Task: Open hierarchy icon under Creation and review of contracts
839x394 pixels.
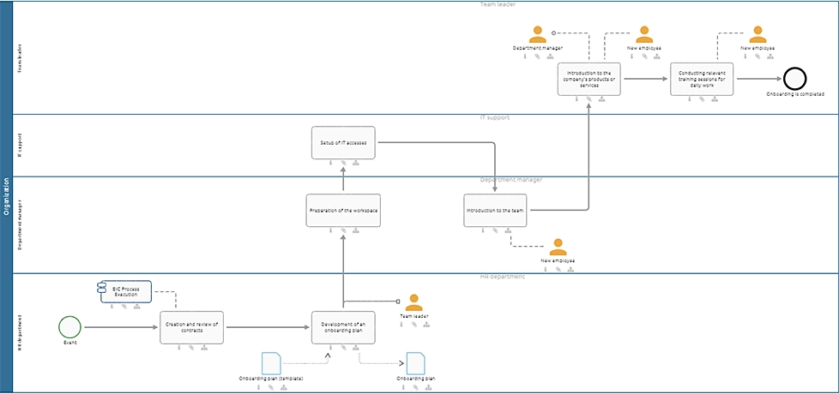Action: tap(204, 348)
